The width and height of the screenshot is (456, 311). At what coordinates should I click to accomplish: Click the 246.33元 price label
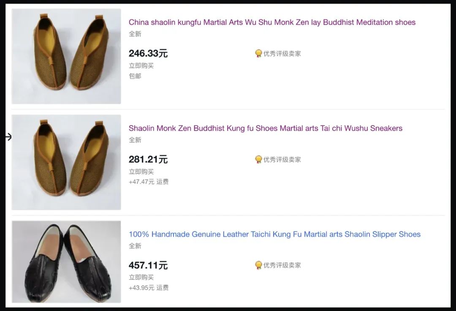pyautogui.click(x=147, y=53)
